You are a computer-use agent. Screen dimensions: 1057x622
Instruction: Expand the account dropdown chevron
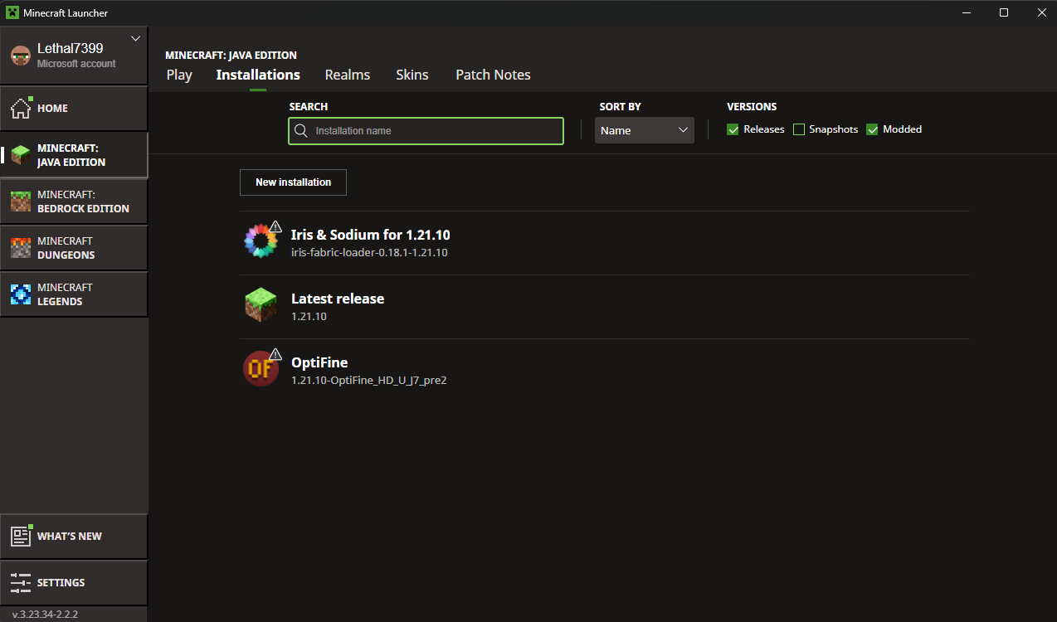(136, 38)
